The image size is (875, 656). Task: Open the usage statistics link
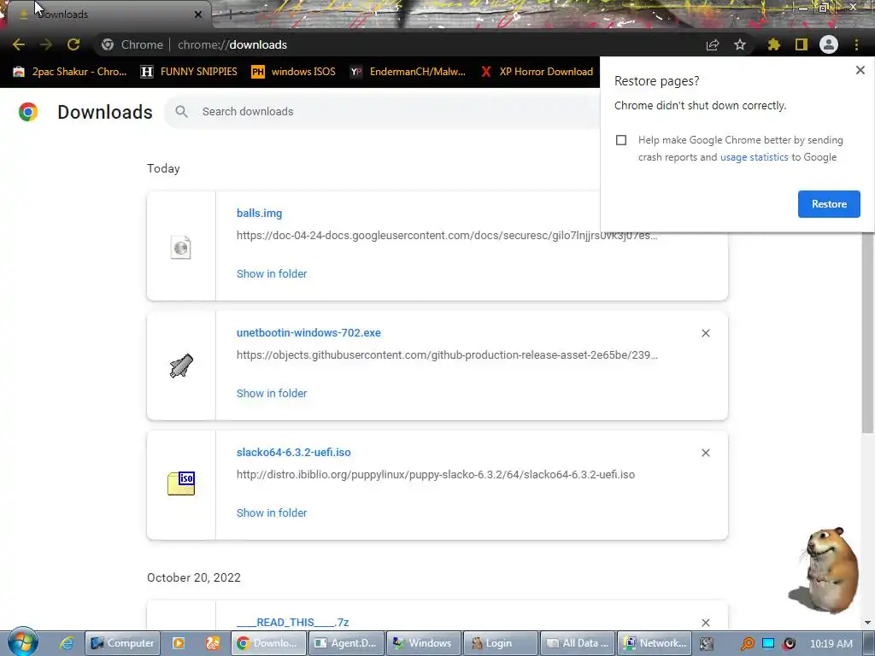point(754,157)
